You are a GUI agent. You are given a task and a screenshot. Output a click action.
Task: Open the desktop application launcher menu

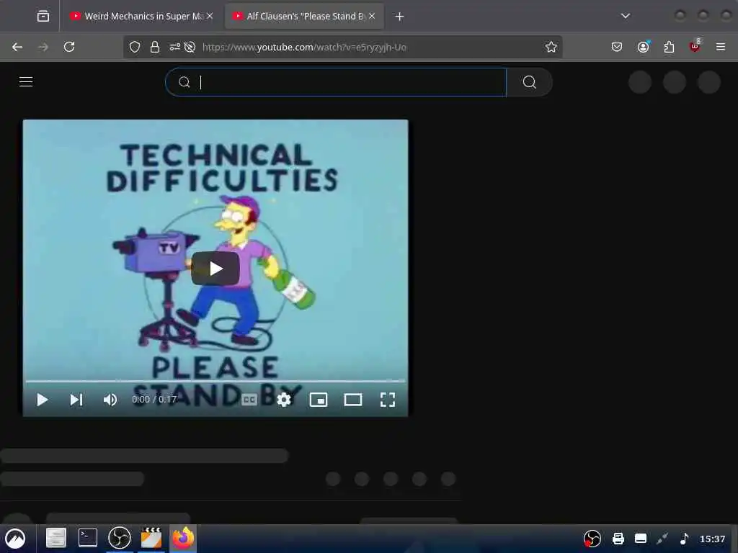[x=16, y=539]
